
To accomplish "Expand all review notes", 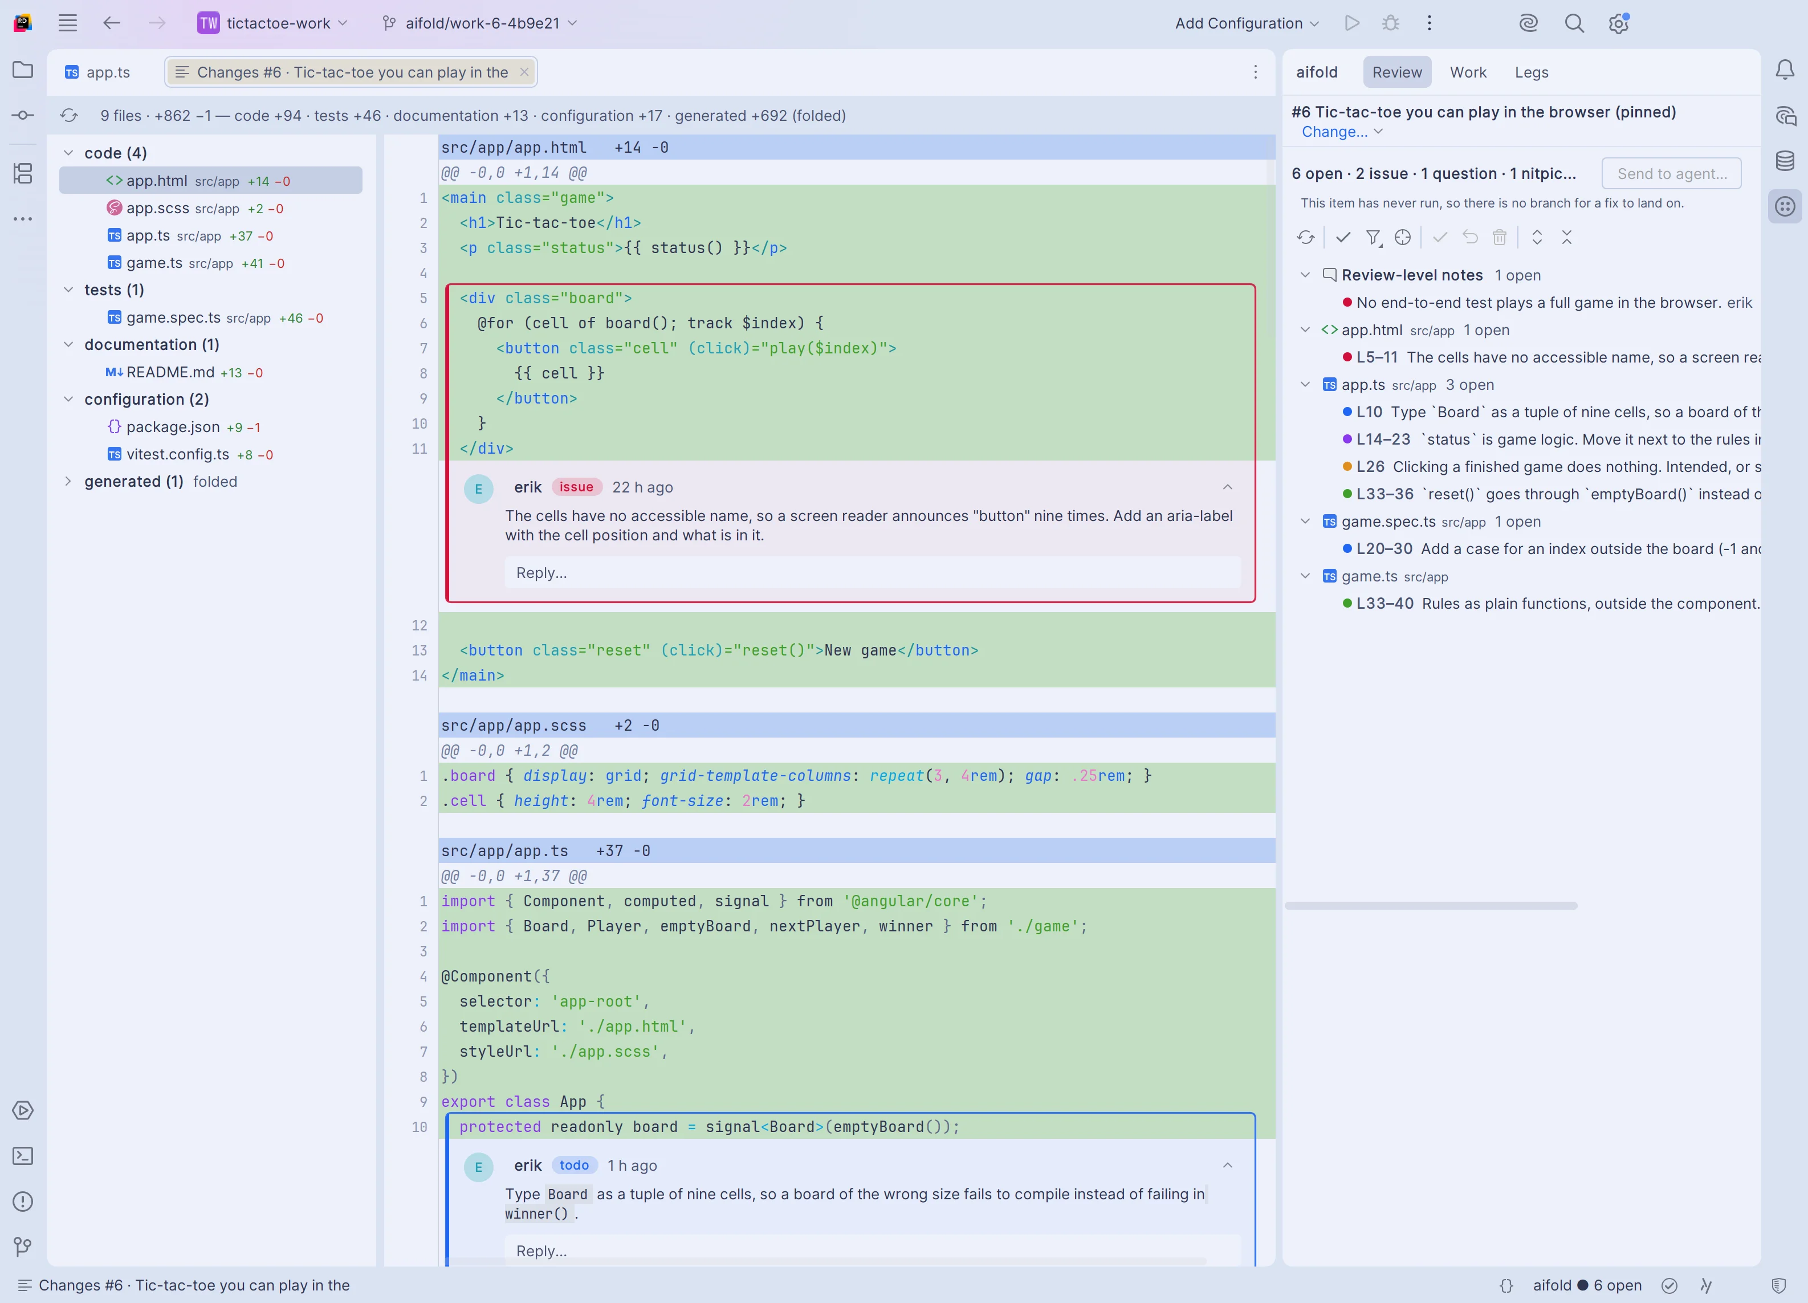I will 1537,237.
